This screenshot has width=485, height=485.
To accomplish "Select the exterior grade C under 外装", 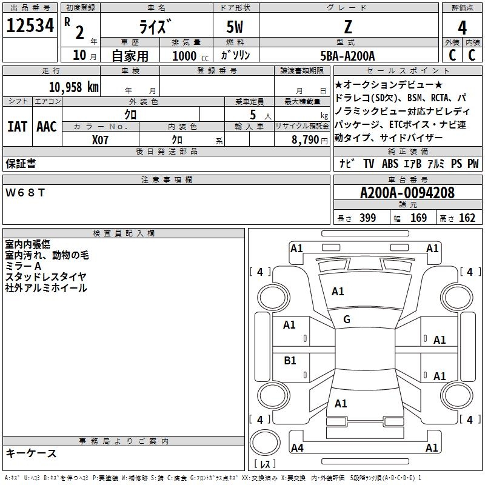I will pos(452,55).
